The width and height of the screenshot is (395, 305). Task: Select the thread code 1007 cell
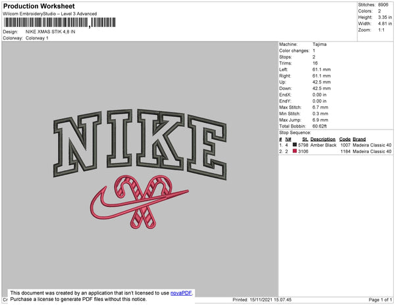coord(346,145)
